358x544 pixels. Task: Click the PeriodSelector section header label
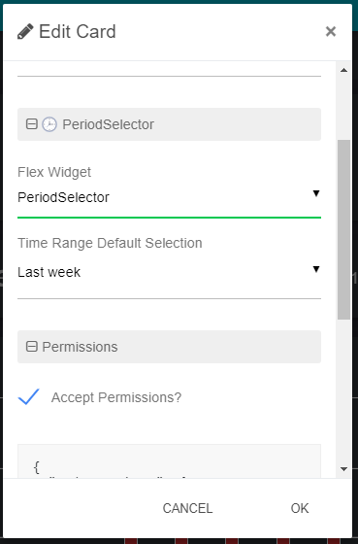(108, 124)
